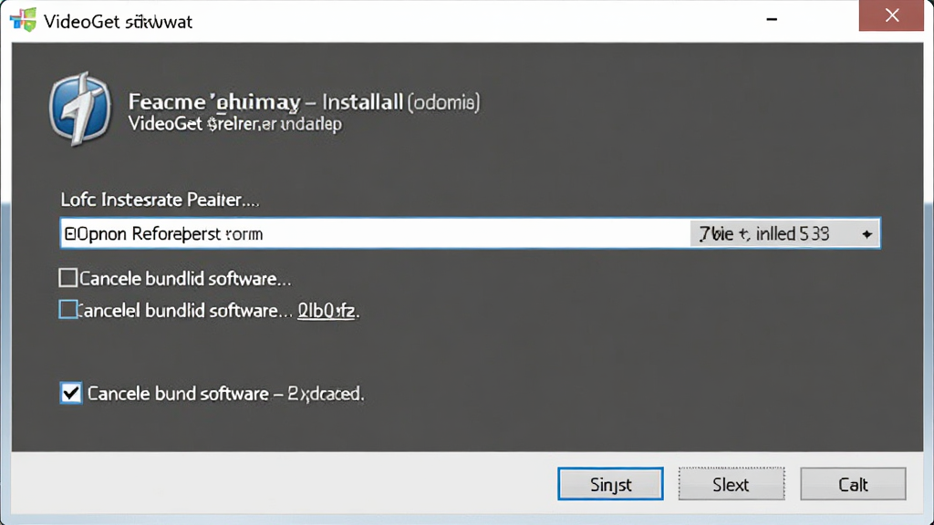
Task: Open the '7bie t, inlled 533' dropdown
Action: (x=784, y=234)
